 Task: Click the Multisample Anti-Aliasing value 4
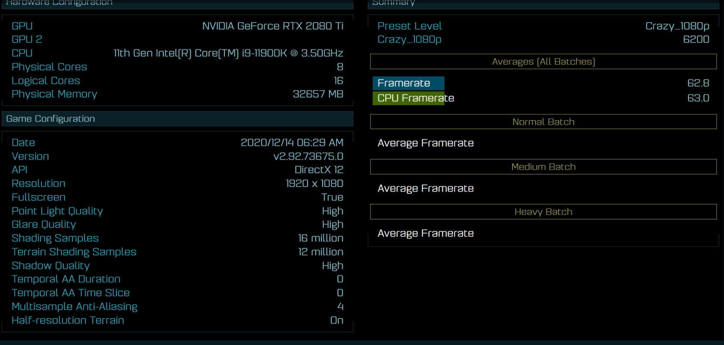click(340, 307)
